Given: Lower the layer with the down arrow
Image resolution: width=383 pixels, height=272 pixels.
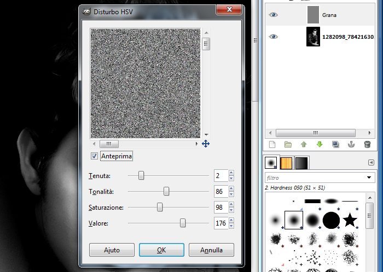Looking at the screenshot, I should (320, 145).
